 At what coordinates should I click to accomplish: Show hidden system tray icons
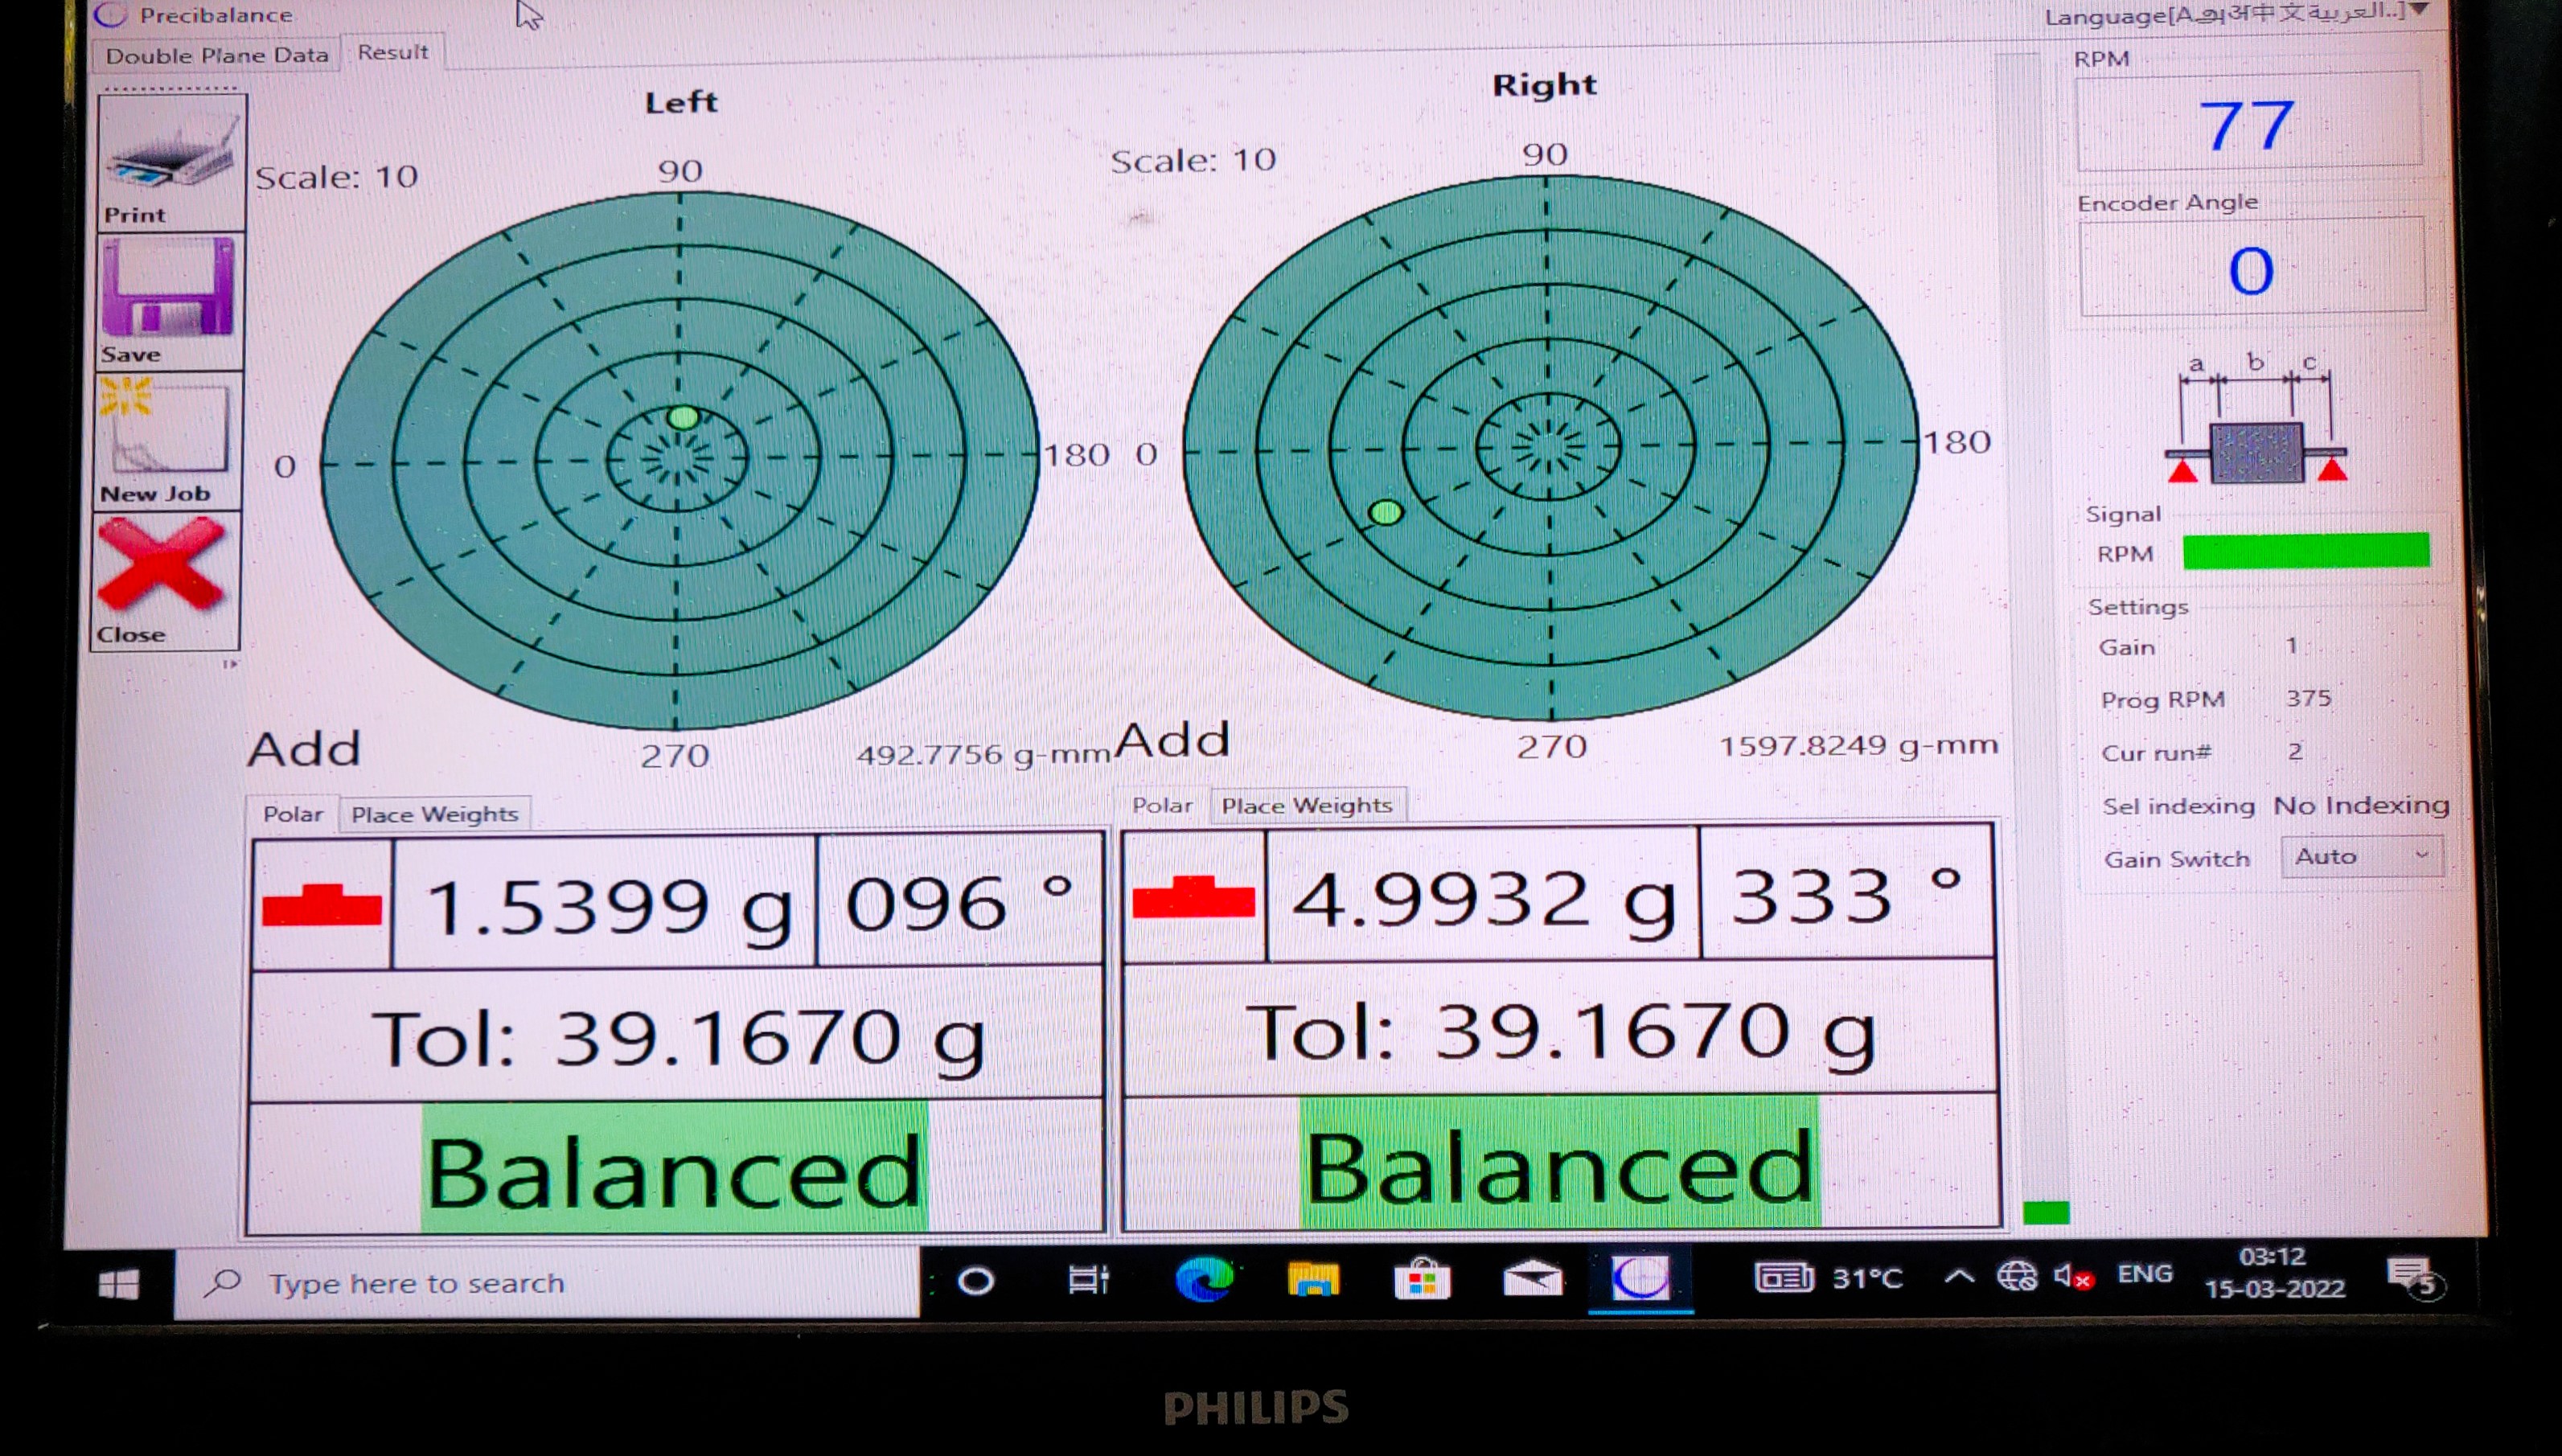[x=1958, y=1277]
